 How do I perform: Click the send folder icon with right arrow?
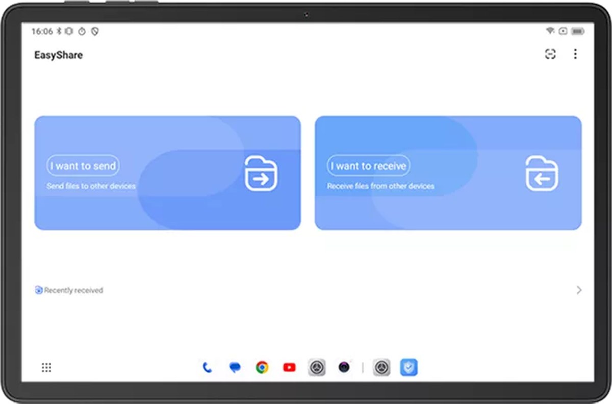click(261, 173)
